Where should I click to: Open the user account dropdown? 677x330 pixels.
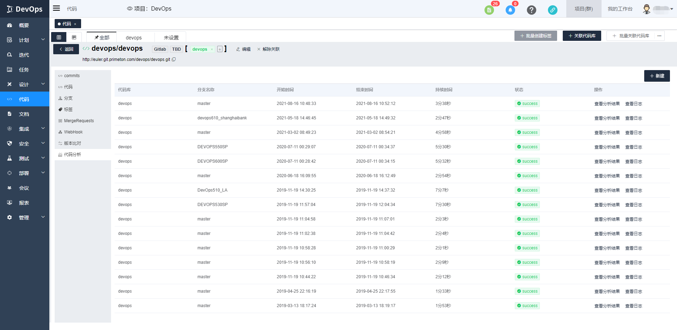[x=658, y=9]
